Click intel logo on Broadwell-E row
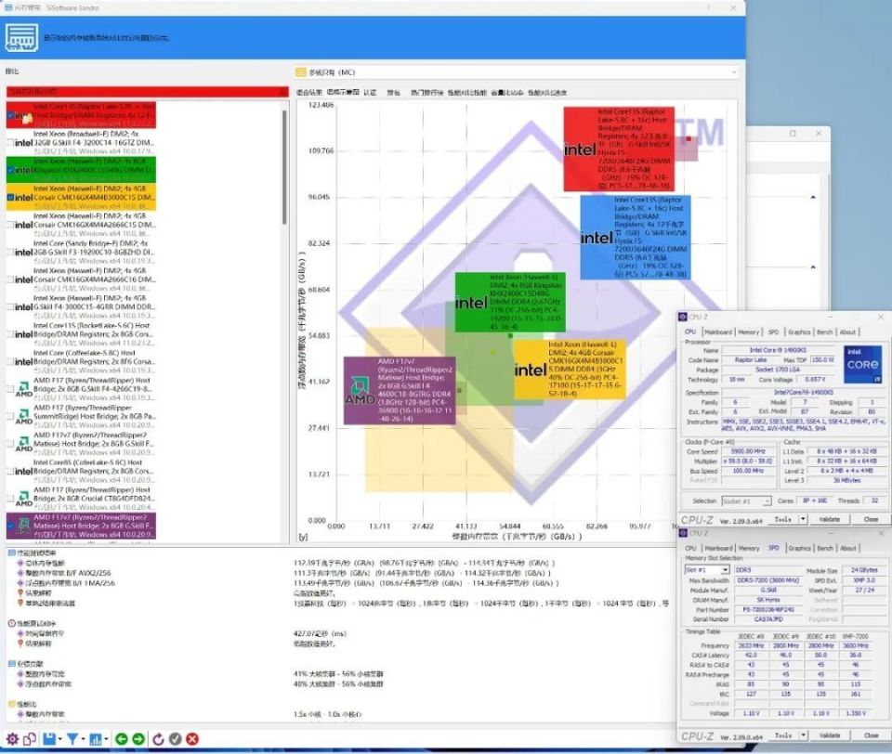 (x=24, y=143)
